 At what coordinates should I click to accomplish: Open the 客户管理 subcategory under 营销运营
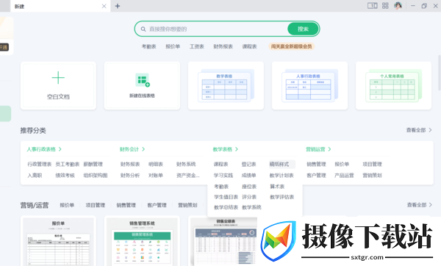[316, 176]
